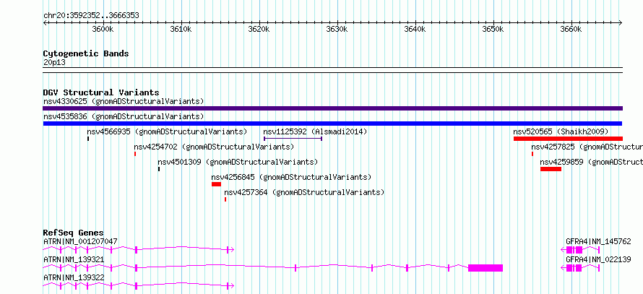Click the GFRA4 NM_145762 transcript glyph

pyautogui.click(x=580, y=250)
